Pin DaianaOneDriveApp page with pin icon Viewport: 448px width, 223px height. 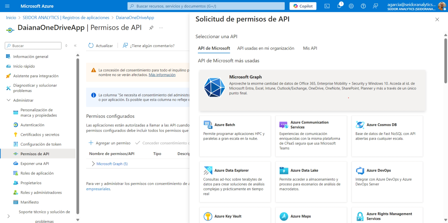tap(151, 28)
